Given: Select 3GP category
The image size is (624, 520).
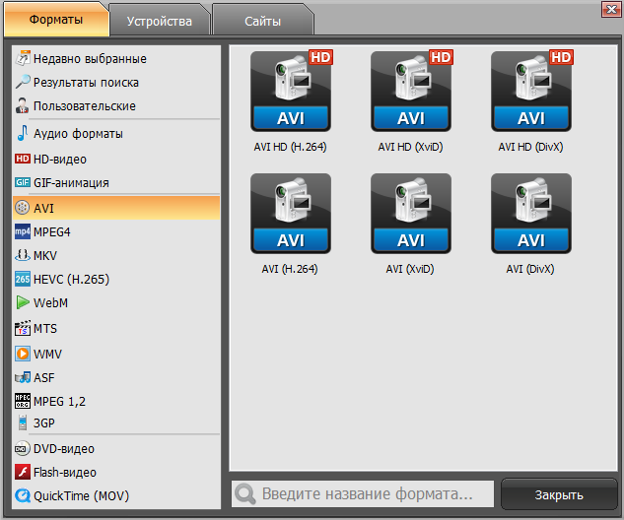Looking at the screenshot, I should click(x=116, y=423).
